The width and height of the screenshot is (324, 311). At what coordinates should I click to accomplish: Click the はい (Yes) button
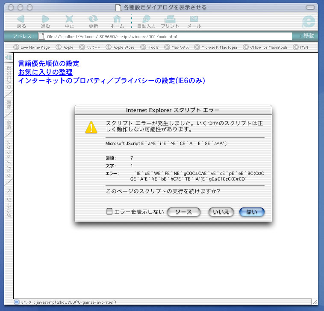tap(252, 212)
